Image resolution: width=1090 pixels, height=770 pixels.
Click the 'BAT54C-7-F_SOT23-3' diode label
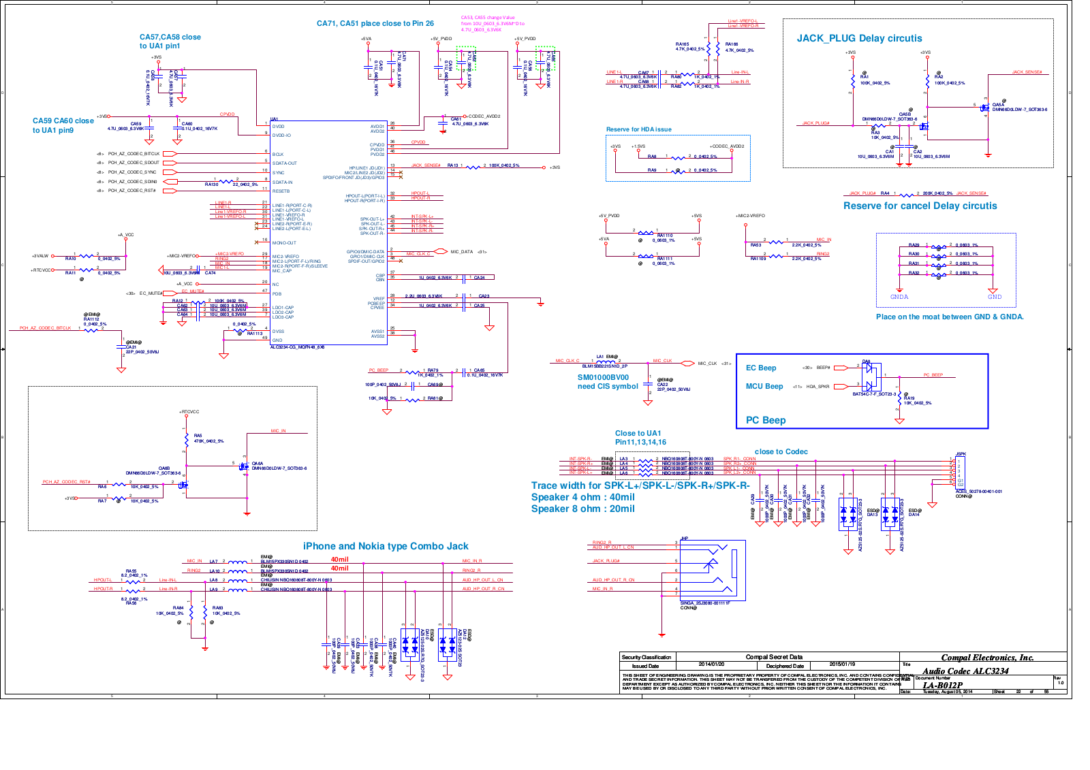(x=875, y=394)
